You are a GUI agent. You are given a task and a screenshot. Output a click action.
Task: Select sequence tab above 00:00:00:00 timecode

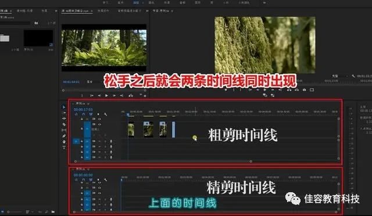click(x=80, y=169)
